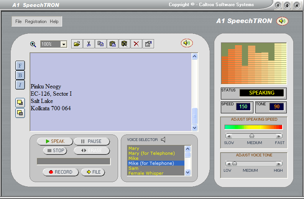304x199 pixels.
Task: Click the recording progress bar field
Action: pos(74,161)
